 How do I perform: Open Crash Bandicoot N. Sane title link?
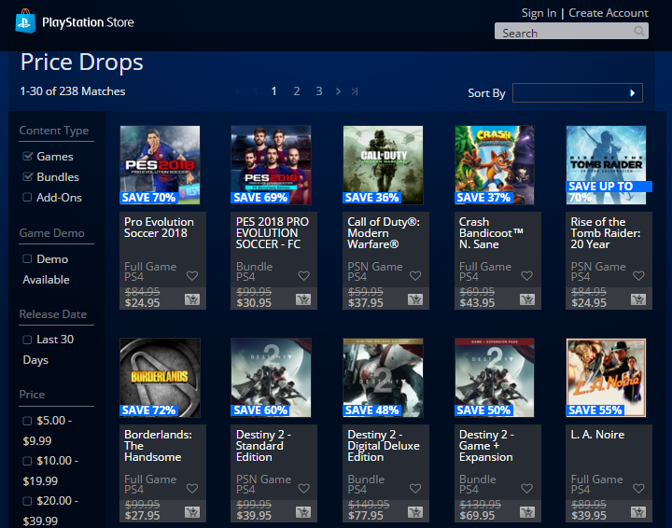click(491, 233)
